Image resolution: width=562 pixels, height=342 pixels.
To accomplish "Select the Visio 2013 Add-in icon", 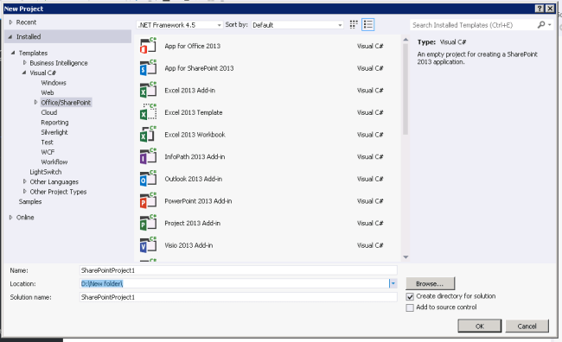I will pyautogui.click(x=148, y=245).
